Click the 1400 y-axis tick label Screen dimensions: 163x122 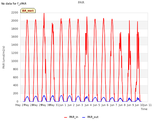15,45
